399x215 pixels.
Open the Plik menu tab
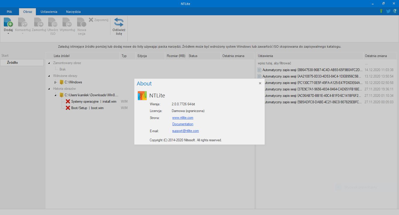(x=9, y=12)
